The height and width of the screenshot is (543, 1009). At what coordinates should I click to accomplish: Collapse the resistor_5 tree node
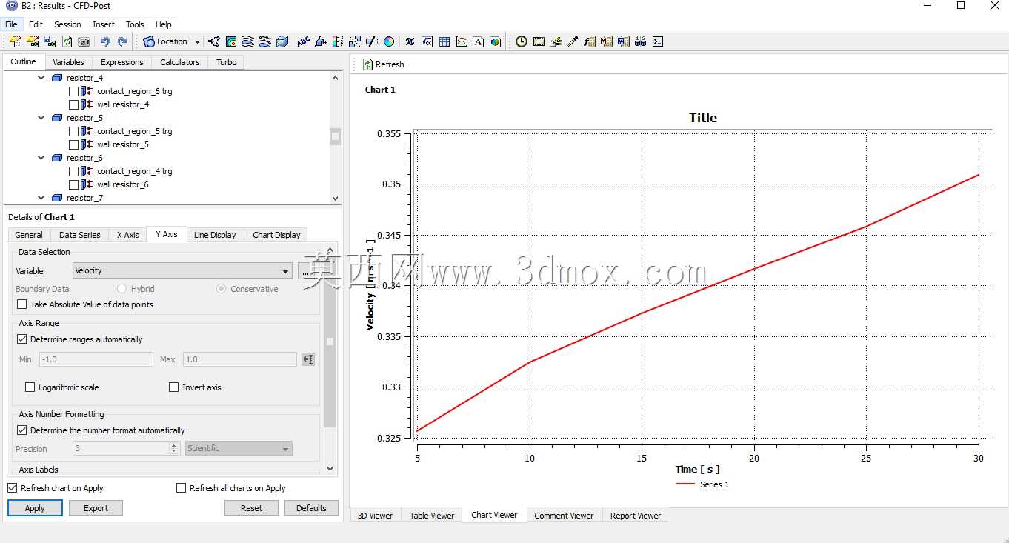coord(41,118)
